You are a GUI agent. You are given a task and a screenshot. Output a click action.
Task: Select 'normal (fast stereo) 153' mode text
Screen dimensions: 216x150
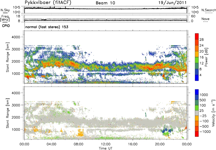47,27
